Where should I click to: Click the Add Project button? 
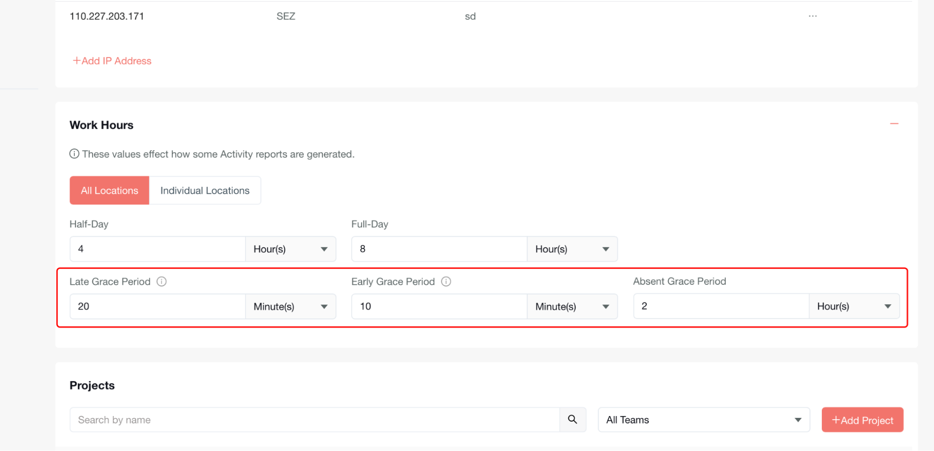coord(862,420)
